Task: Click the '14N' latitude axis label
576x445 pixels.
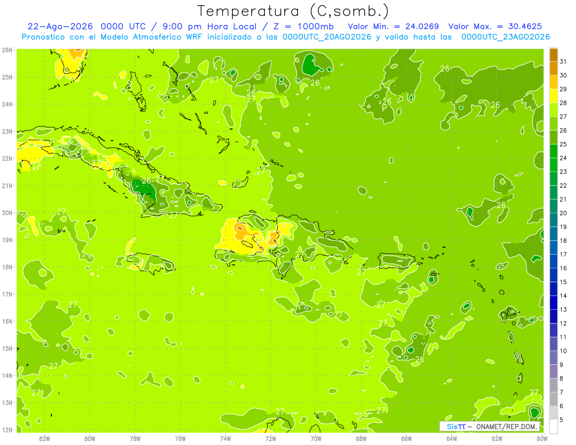Action: [7, 375]
